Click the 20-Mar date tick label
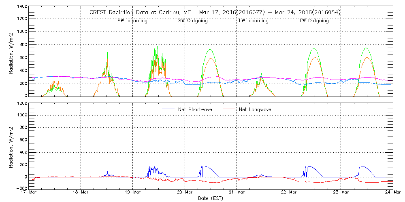 [185, 192]
